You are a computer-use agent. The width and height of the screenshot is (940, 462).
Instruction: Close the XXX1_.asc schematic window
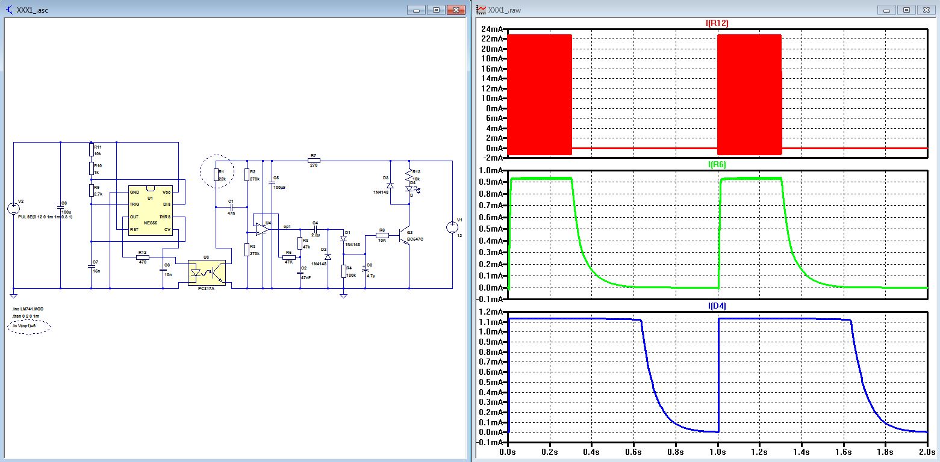coord(456,10)
